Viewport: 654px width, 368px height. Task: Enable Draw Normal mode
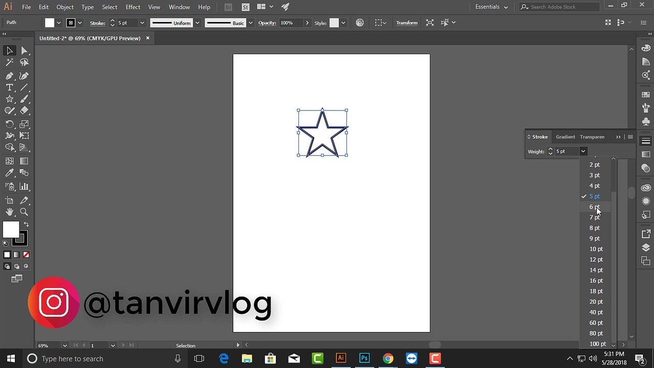pyautogui.click(x=7, y=266)
